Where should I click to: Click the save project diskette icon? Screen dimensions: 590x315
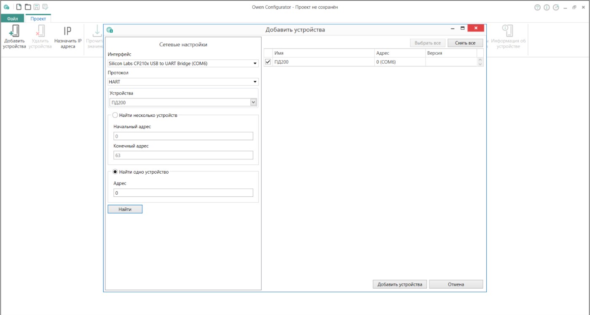[x=37, y=7]
